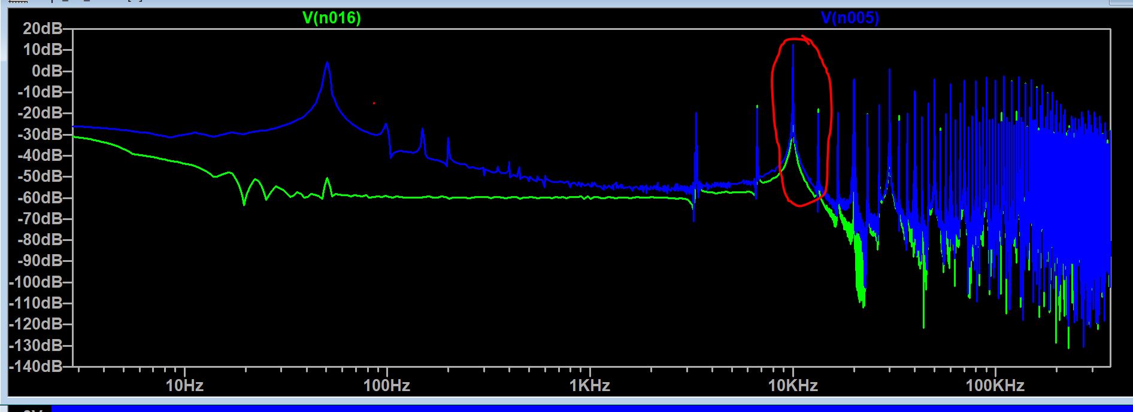Click the -90dB vertical axis label

click(x=40, y=260)
